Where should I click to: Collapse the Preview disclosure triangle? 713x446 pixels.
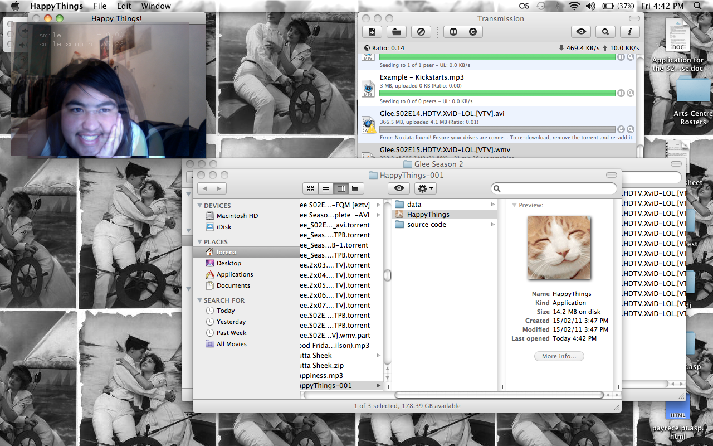[514, 205]
